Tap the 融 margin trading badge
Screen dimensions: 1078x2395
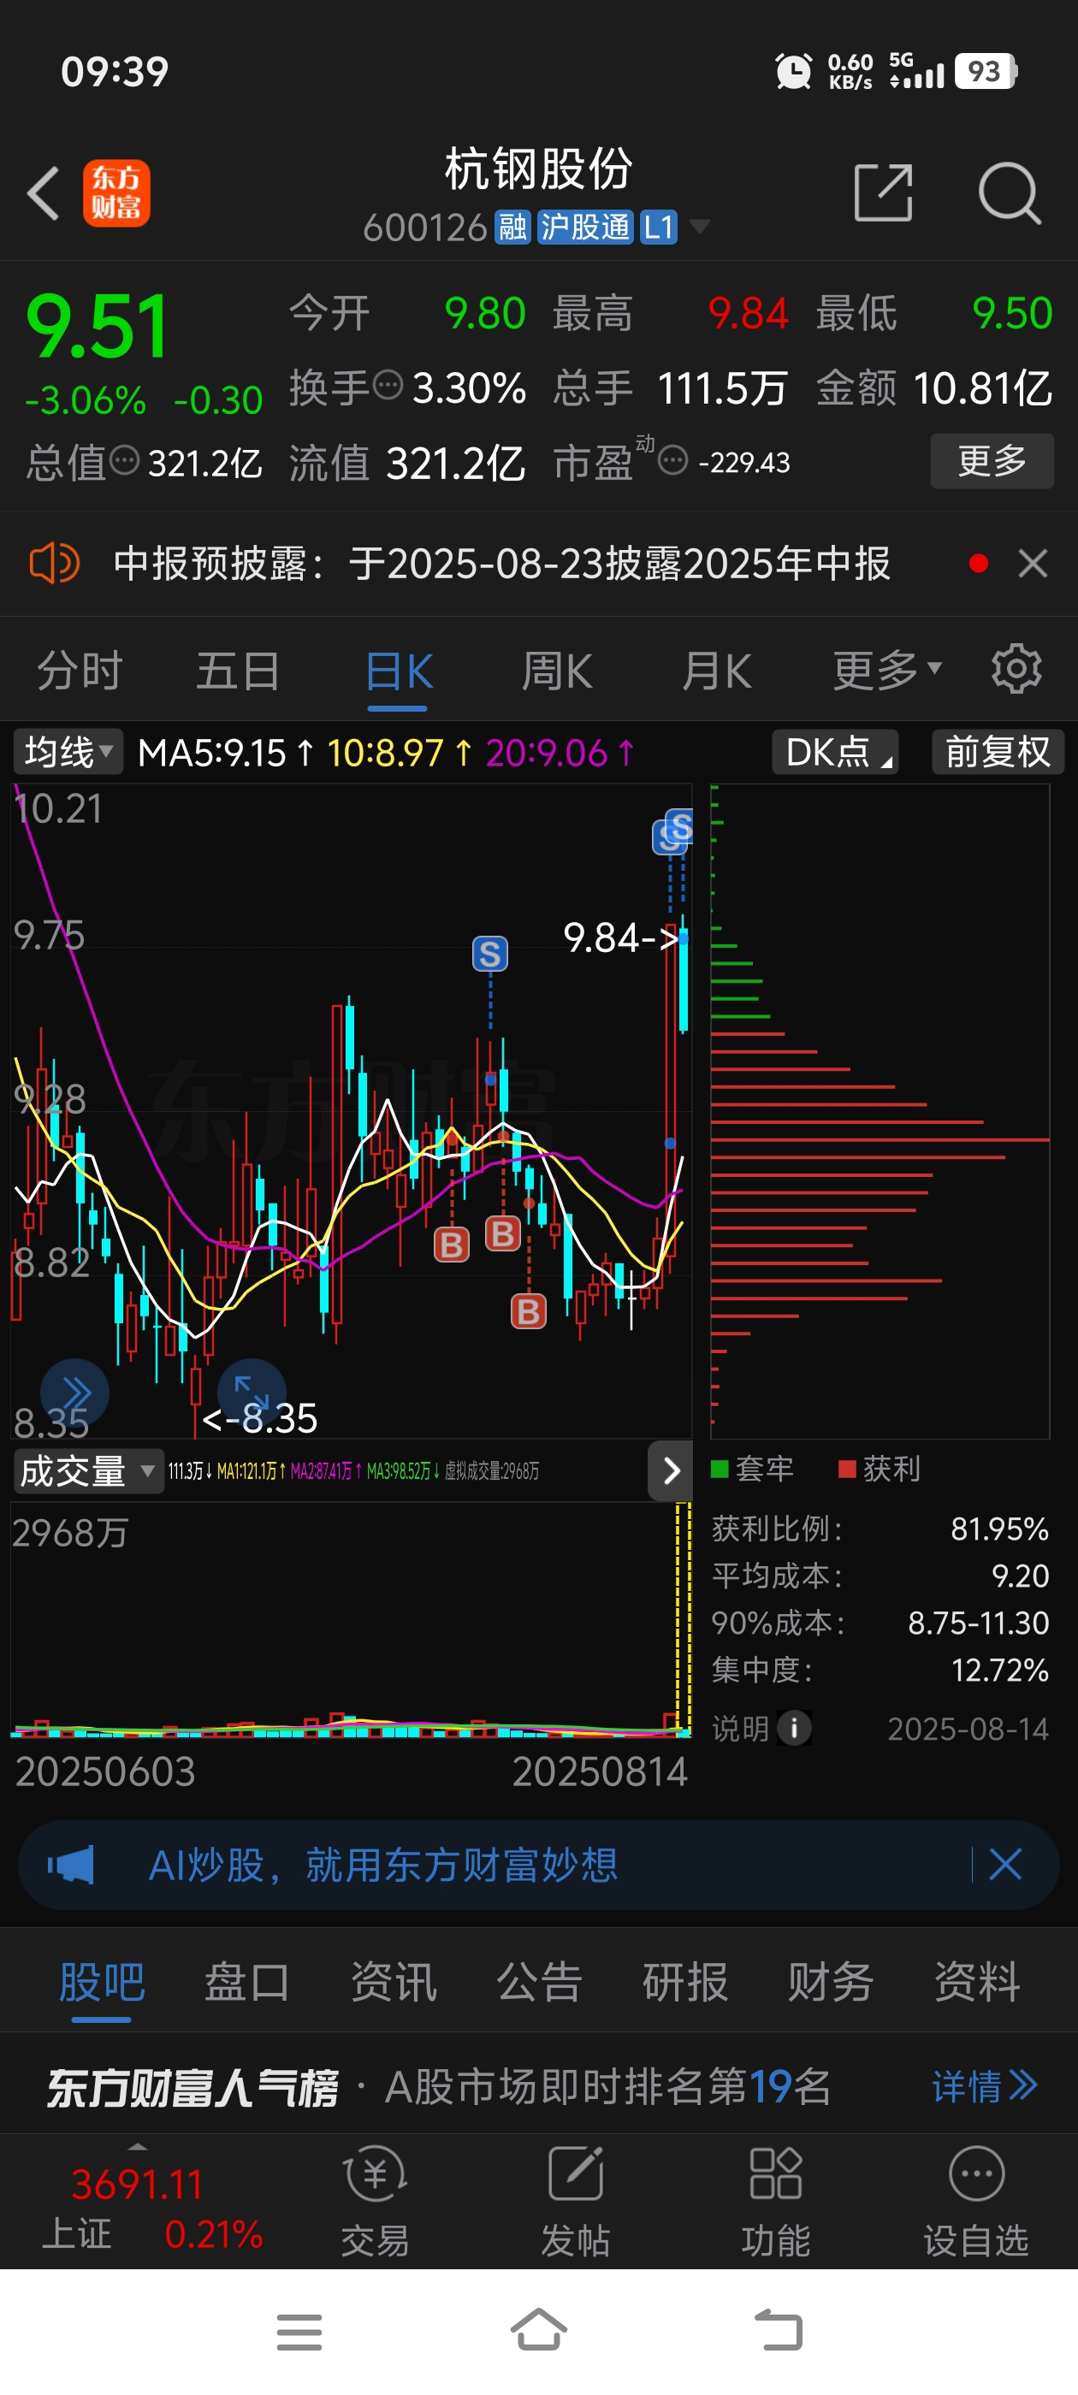point(512,227)
